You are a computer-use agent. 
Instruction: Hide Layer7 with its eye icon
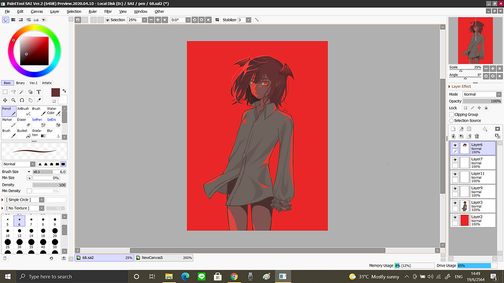pos(455,160)
